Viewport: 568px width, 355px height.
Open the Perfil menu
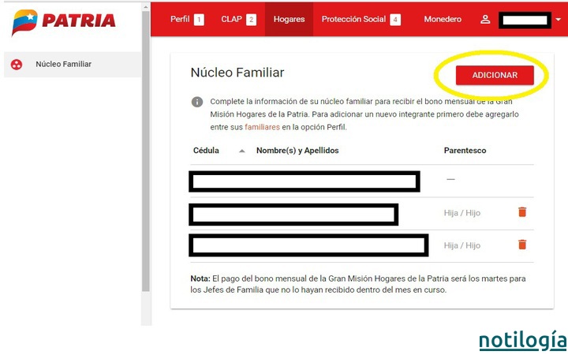click(187, 19)
